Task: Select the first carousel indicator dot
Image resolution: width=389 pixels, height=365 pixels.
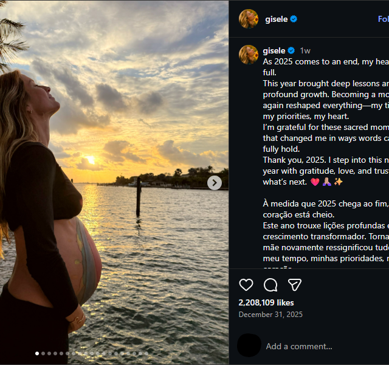Action: point(36,353)
